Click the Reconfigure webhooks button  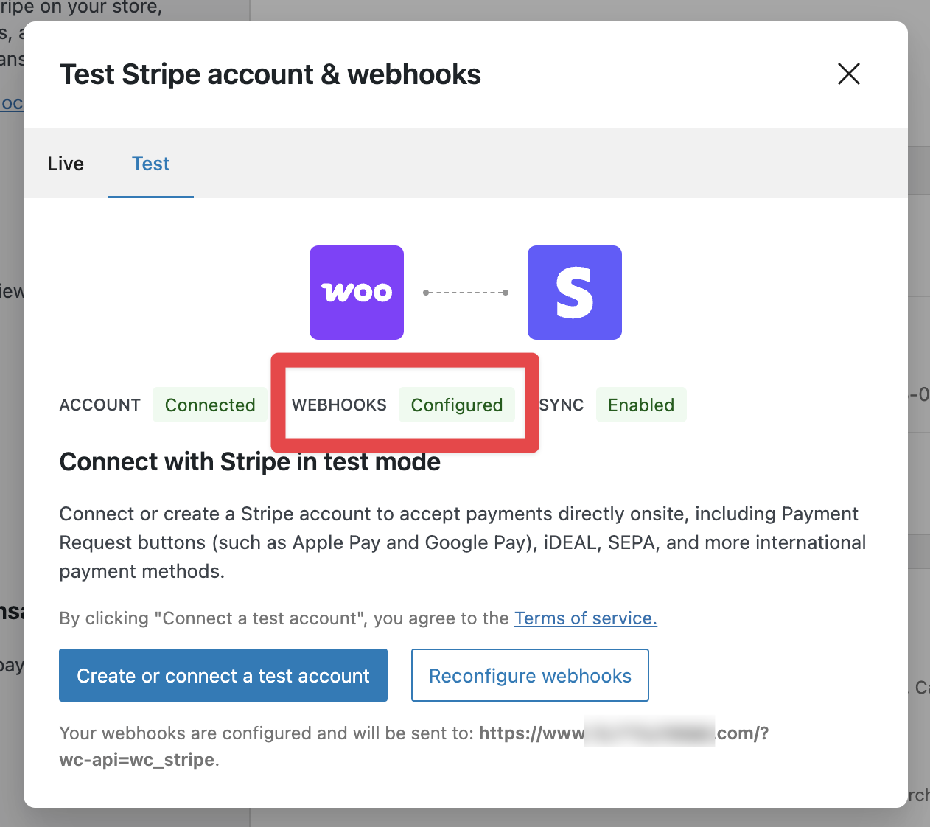tap(529, 675)
